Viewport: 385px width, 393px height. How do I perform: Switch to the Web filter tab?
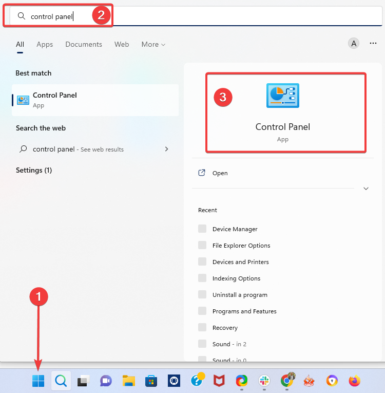[x=122, y=44]
